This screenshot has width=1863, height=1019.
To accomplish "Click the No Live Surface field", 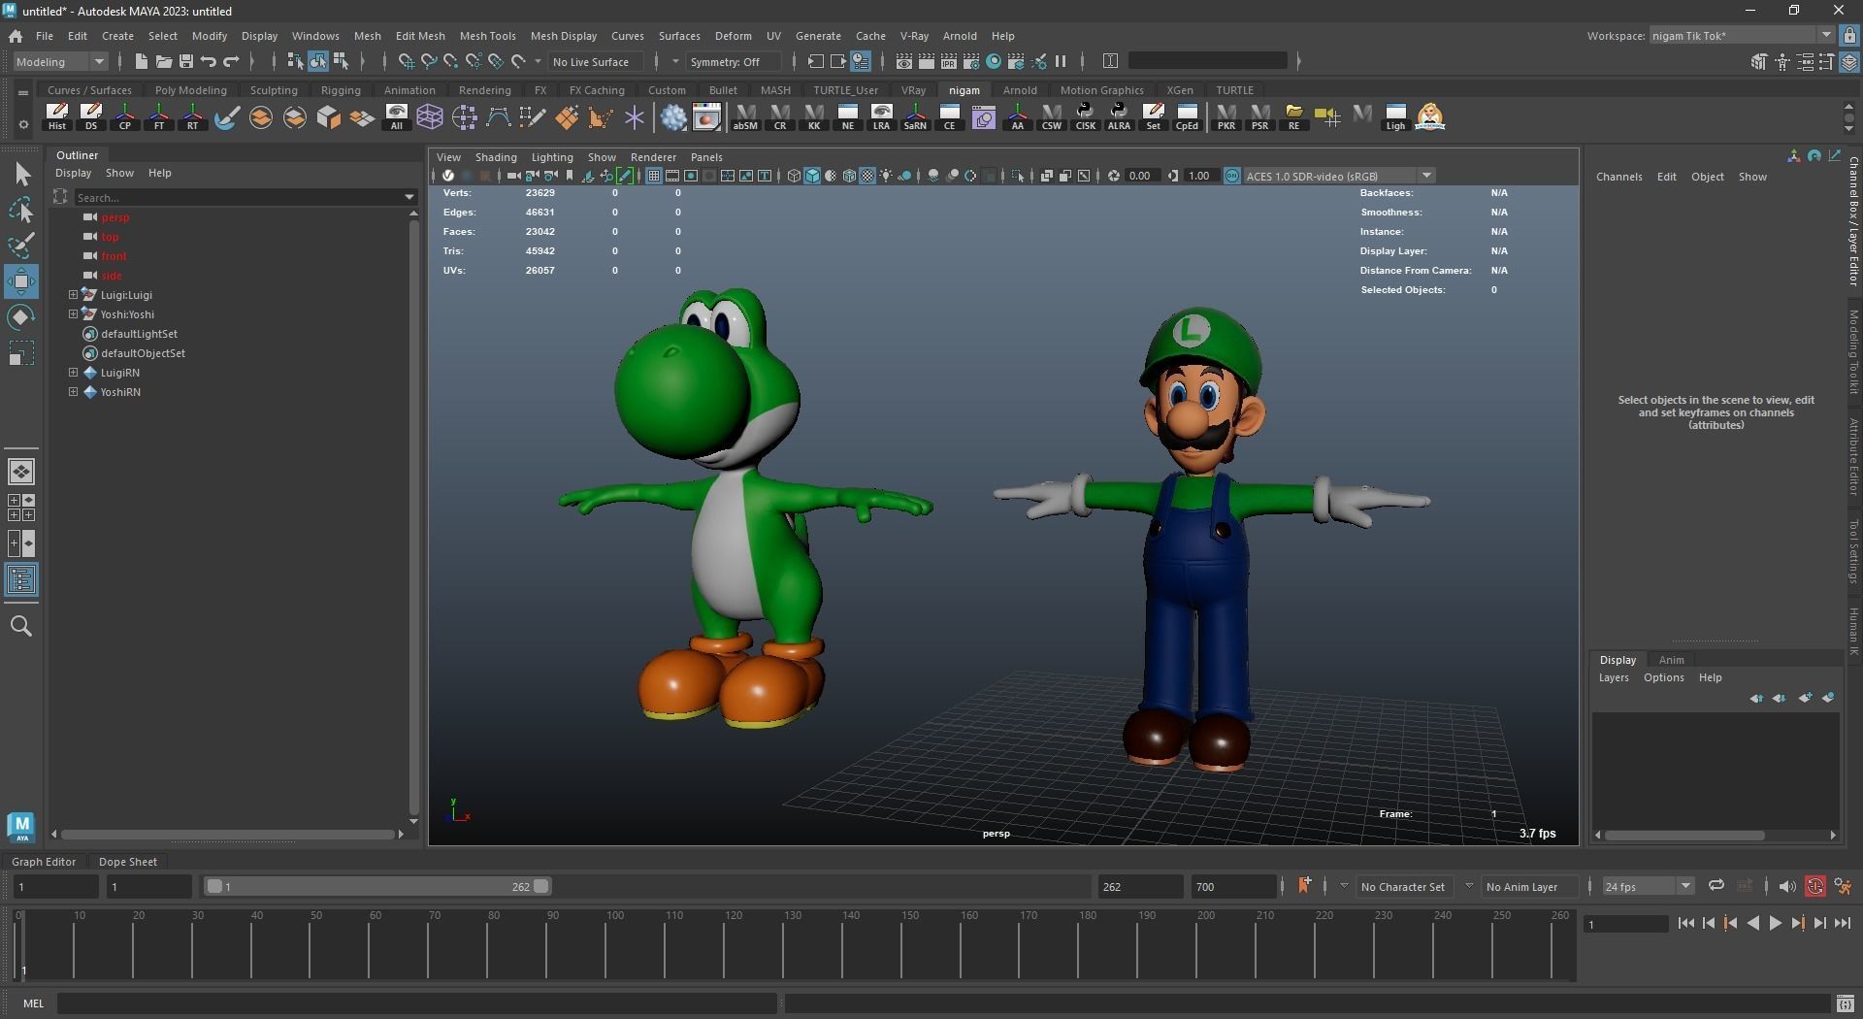I will [595, 62].
